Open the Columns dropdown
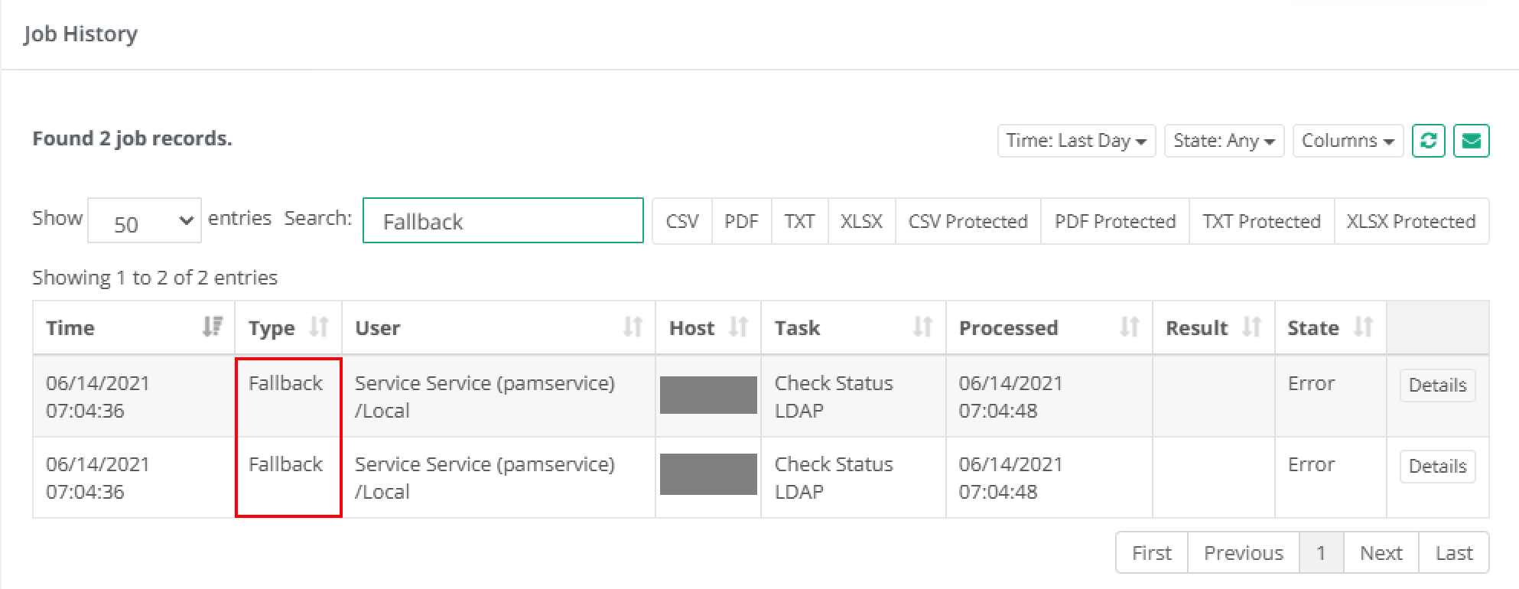Image resolution: width=1519 pixels, height=589 pixels. [x=1348, y=141]
